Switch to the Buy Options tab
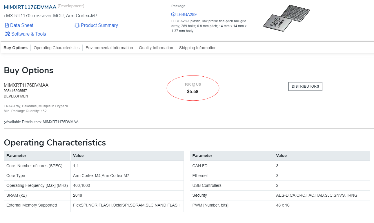The height and width of the screenshot is (223, 374). 15,48
